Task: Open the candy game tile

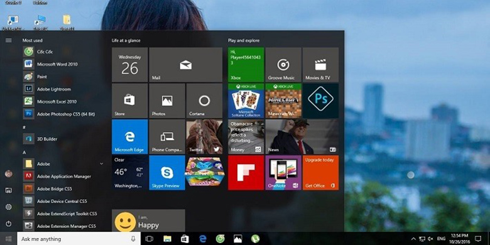Action: [x=204, y=173]
